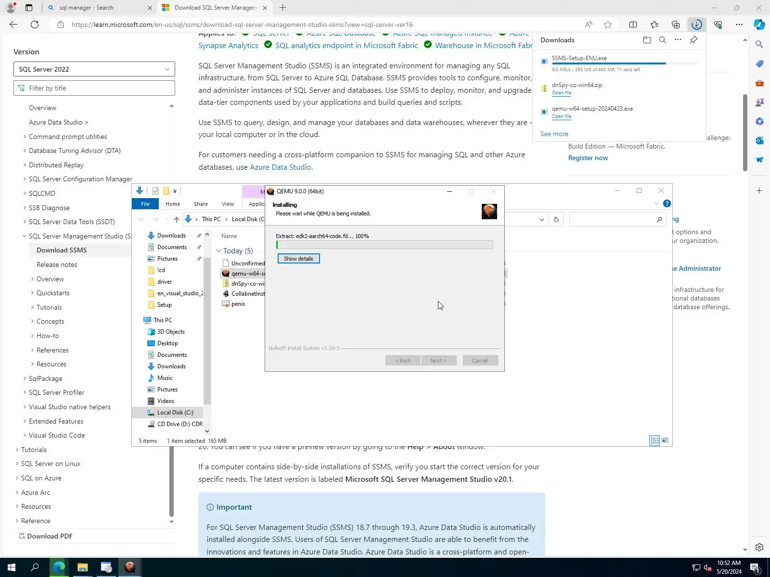
Task: Expand Tutorials top-level tree node
Action: (17, 450)
